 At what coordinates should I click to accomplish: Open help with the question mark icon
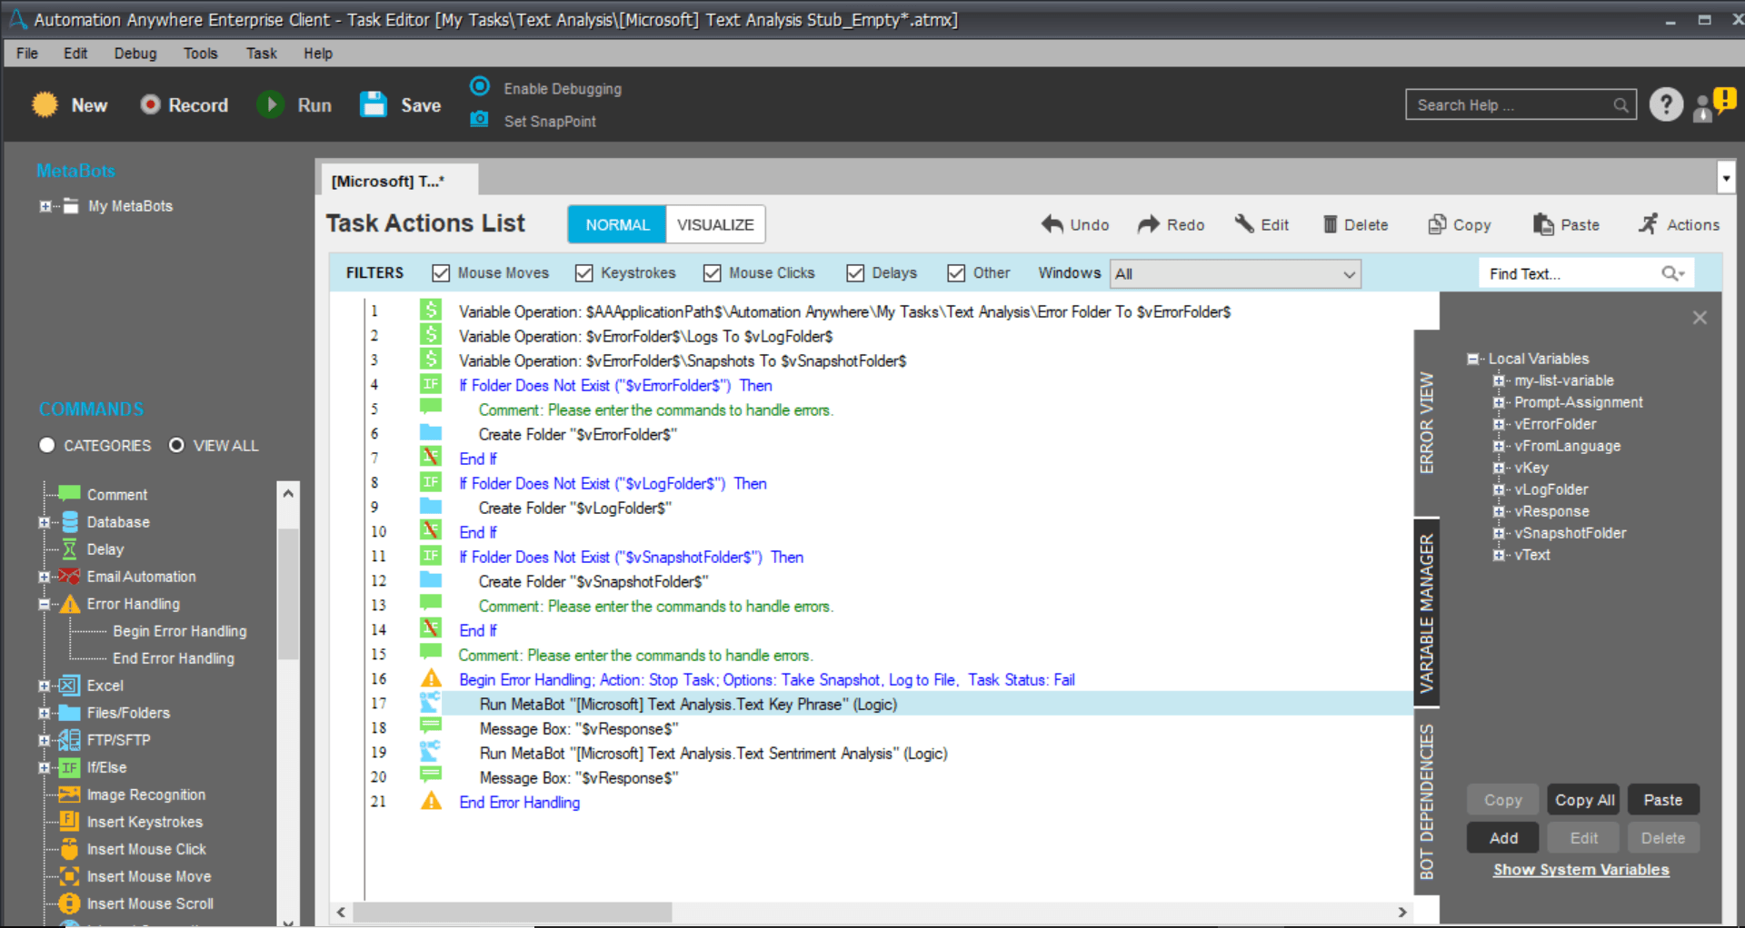click(x=1666, y=105)
